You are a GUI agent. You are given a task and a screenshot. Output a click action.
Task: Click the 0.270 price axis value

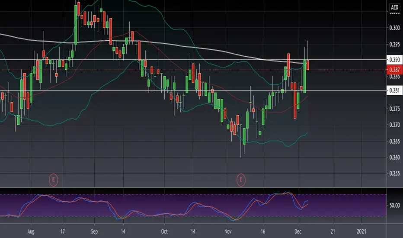pyautogui.click(x=394, y=125)
